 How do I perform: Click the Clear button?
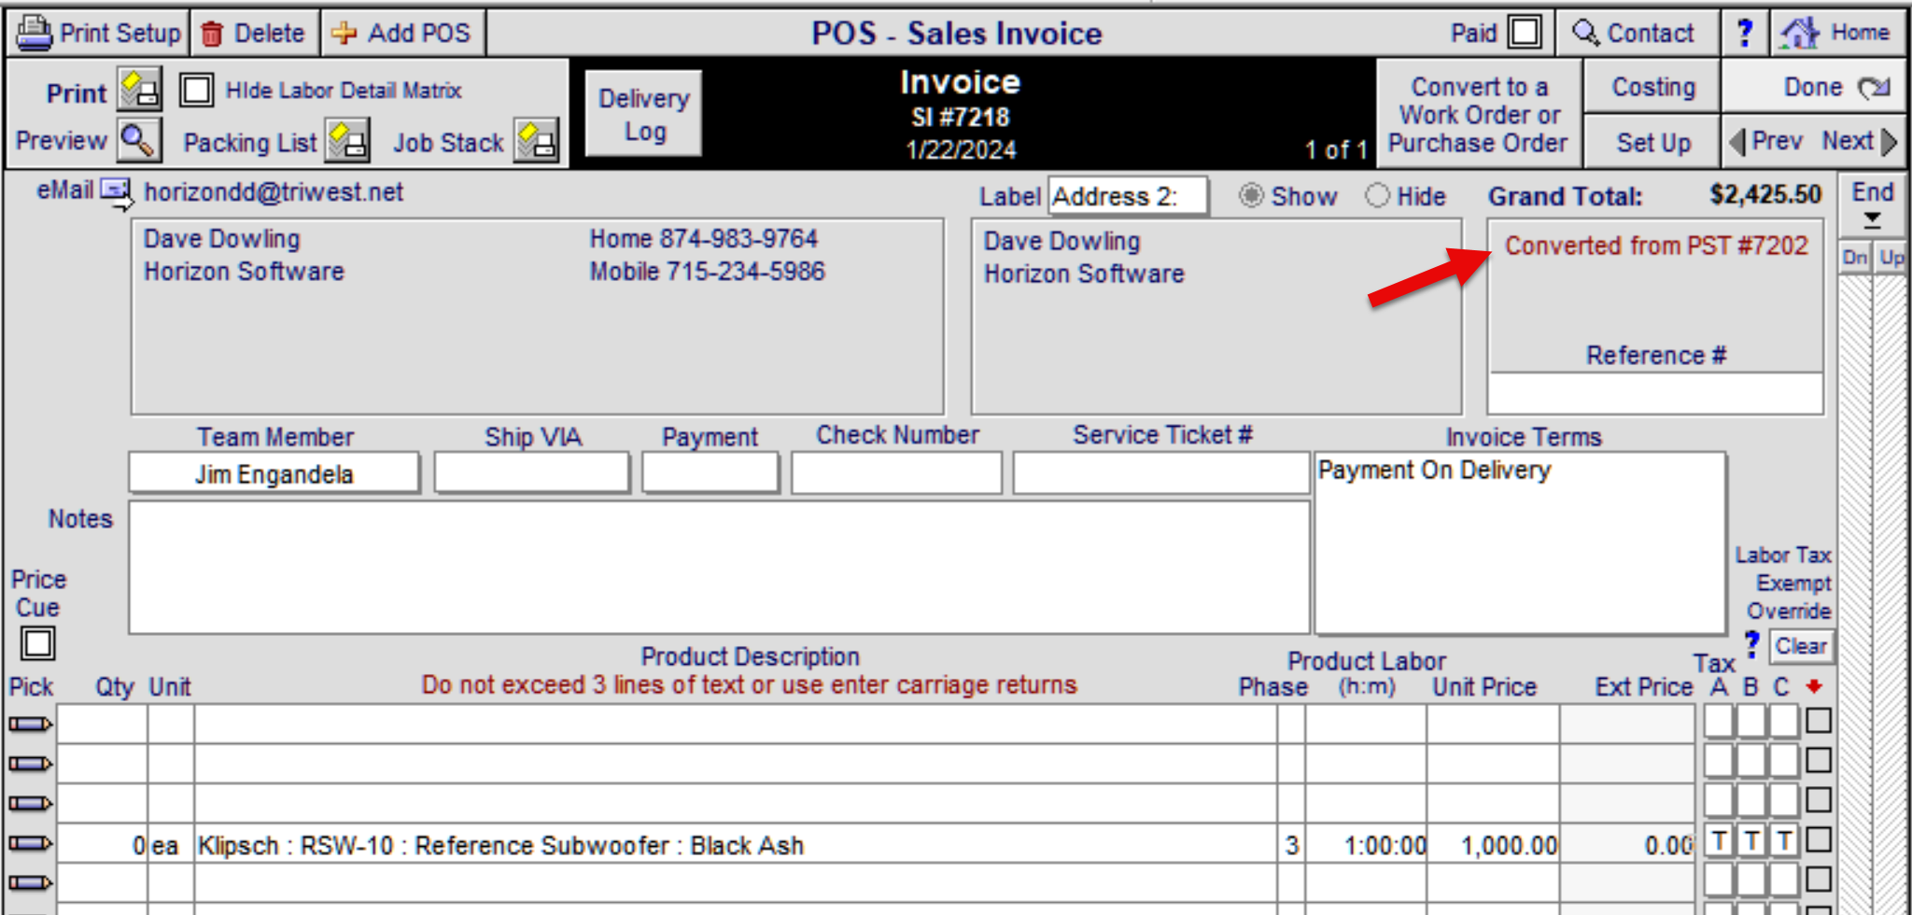point(1800,646)
